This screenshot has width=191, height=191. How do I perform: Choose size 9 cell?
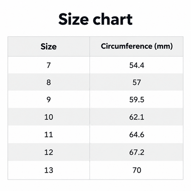(49, 100)
